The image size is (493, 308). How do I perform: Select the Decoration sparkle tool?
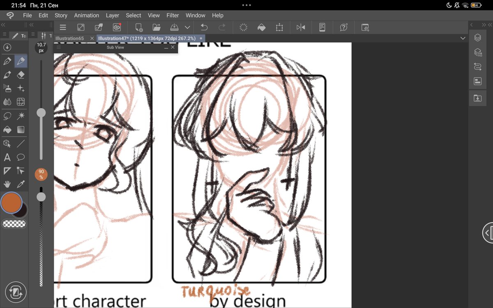pyautogui.click(x=21, y=88)
